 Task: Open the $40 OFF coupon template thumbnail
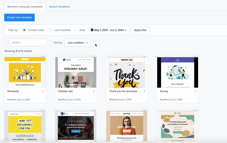[x=25, y=126]
